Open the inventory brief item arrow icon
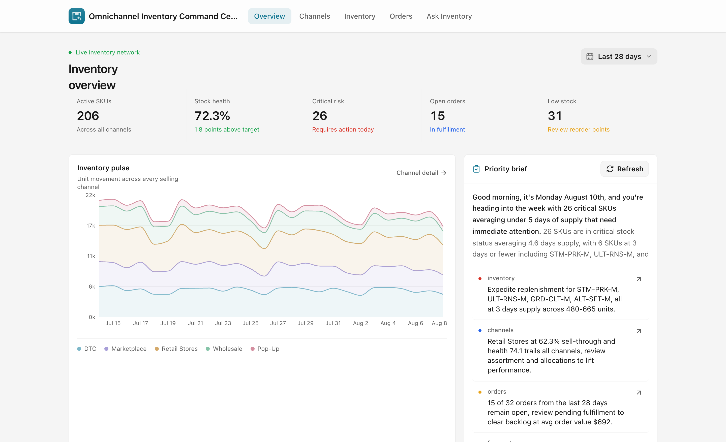This screenshot has height=442, width=726. pos(639,279)
